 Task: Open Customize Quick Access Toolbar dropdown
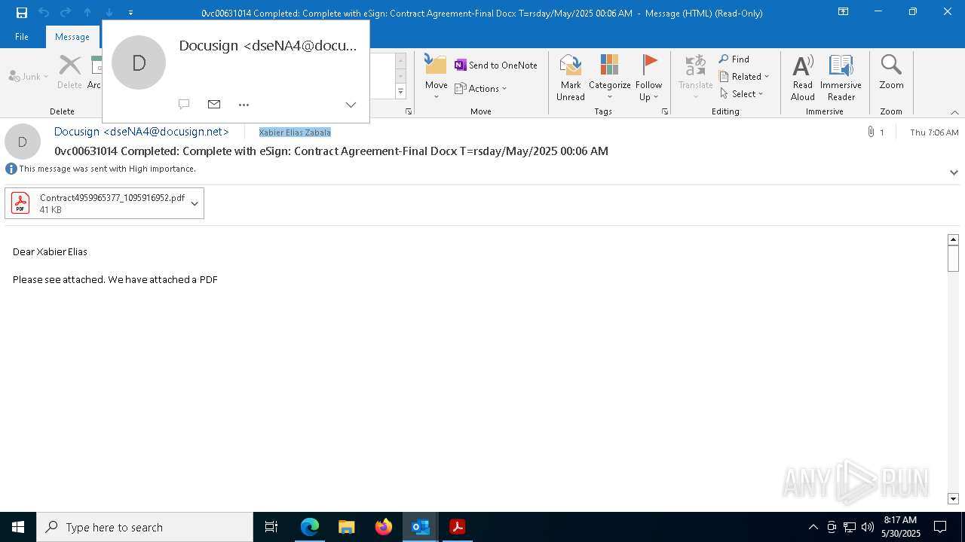(x=130, y=13)
